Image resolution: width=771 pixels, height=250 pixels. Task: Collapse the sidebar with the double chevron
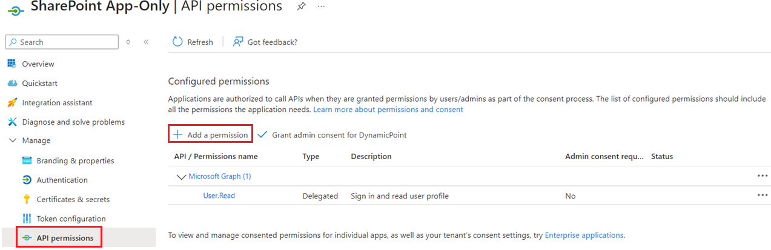click(146, 42)
